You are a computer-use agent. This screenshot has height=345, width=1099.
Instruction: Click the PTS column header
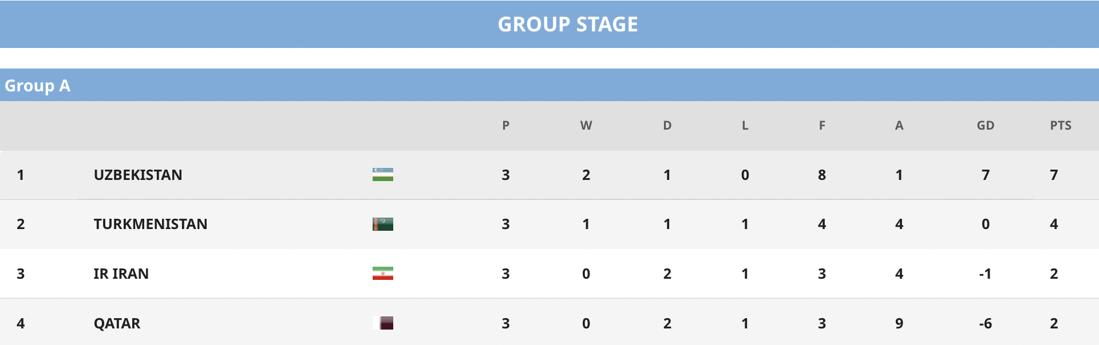tap(1060, 126)
